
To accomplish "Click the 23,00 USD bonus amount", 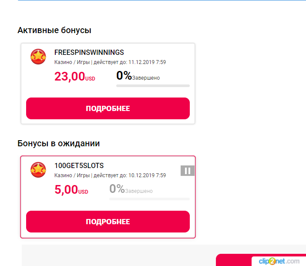I will (x=75, y=76).
